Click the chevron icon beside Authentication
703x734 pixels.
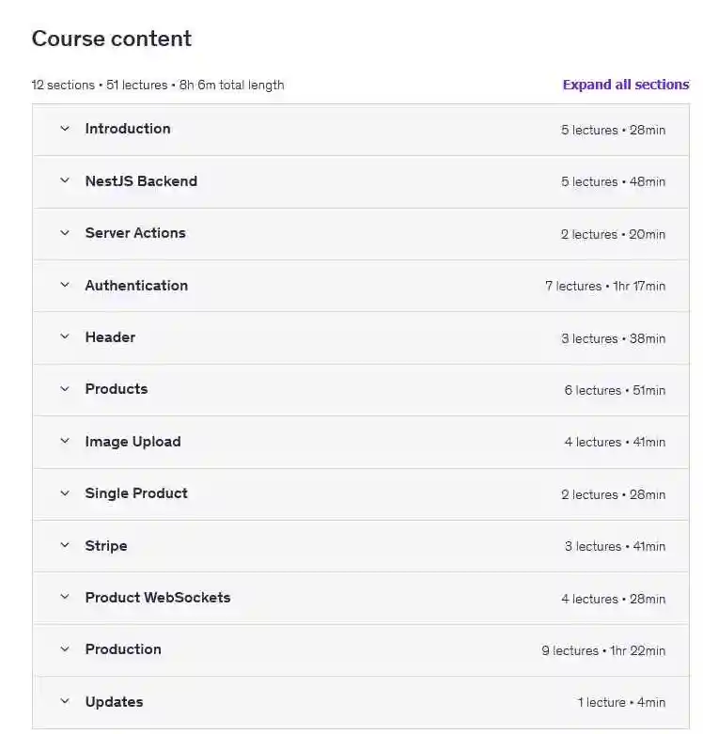(x=65, y=285)
